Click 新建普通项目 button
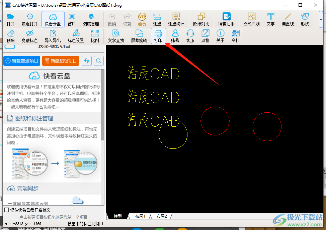 point(22,61)
